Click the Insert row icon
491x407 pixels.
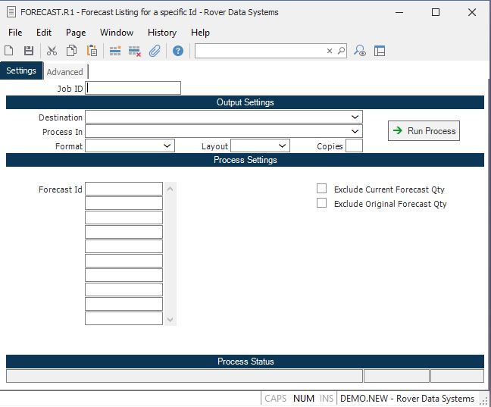click(x=115, y=51)
